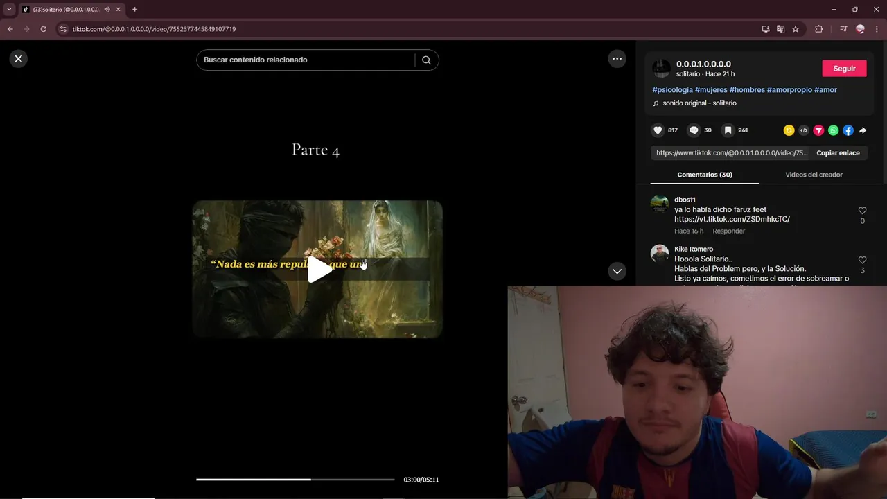Select the '(73)solitario' browser tab
Screen dimensions: 887x499
[66, 10]
